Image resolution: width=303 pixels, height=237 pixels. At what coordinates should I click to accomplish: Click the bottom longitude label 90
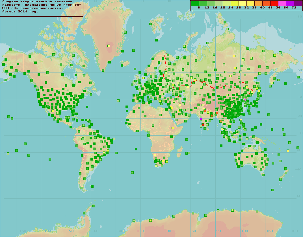pos(218,231)
